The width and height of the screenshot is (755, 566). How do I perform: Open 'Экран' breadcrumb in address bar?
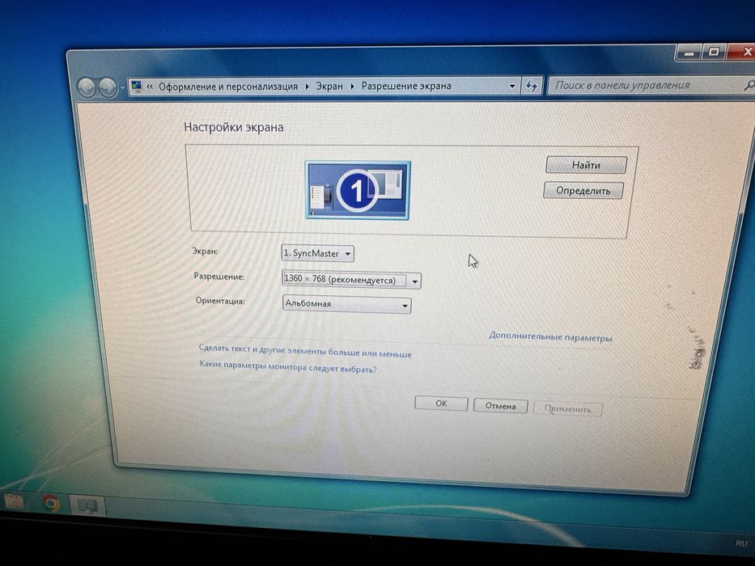[x=329, y=87]
